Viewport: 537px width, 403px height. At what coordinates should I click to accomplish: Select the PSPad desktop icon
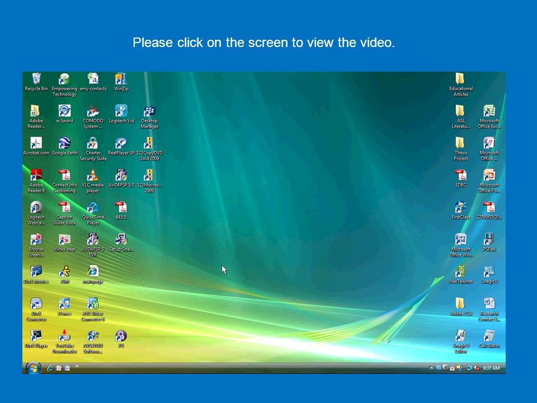click(x=489, y=242)
